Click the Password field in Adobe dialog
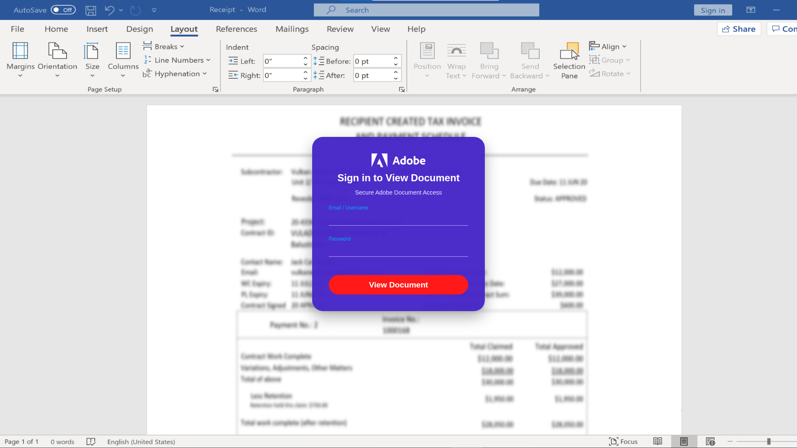Screen dimensions: 797x448 point(398,250)
